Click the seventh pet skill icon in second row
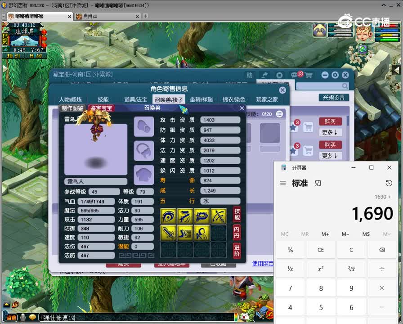The width and height of the screenshot is (403, 324). point(202,233)
